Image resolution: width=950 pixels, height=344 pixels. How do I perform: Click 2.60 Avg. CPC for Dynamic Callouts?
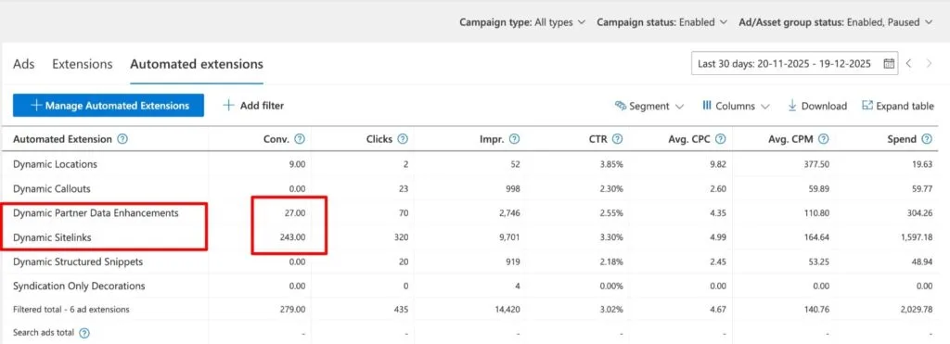click(x=718, y=189)
